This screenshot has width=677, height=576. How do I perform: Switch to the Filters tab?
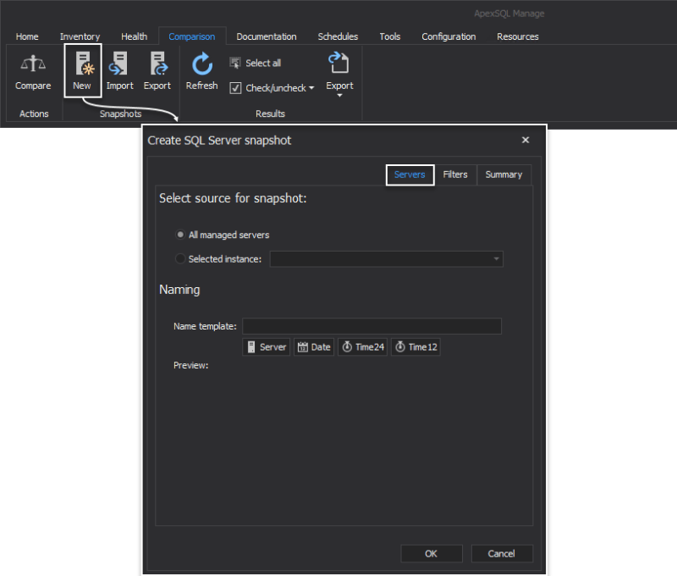click(x=455, y=174)
